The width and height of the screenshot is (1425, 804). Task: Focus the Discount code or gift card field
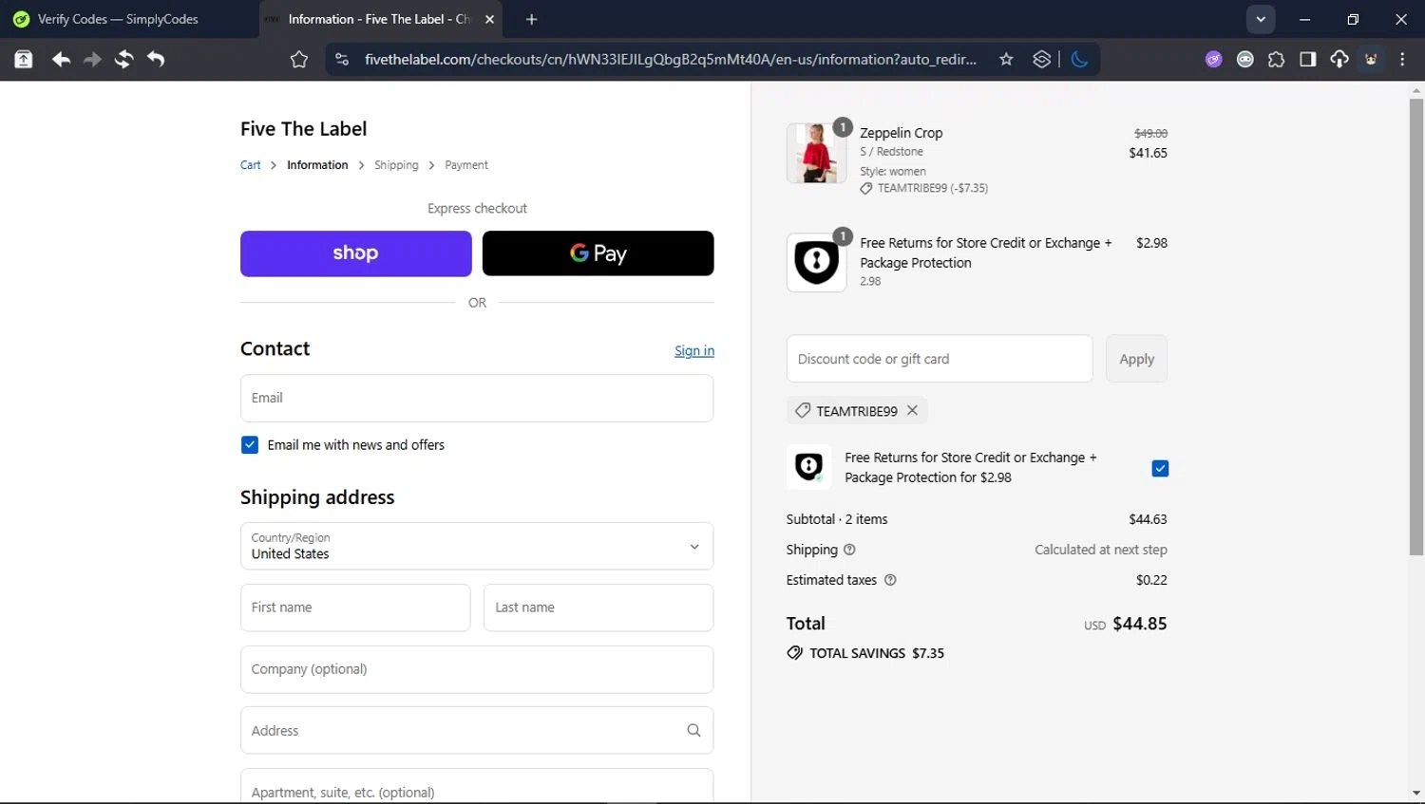[940, 359]
